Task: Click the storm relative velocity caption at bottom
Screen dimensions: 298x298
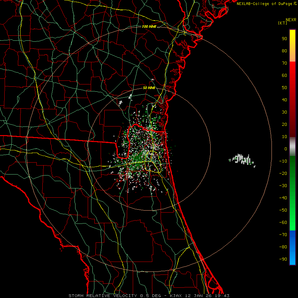Action: [x=149, y=296]
